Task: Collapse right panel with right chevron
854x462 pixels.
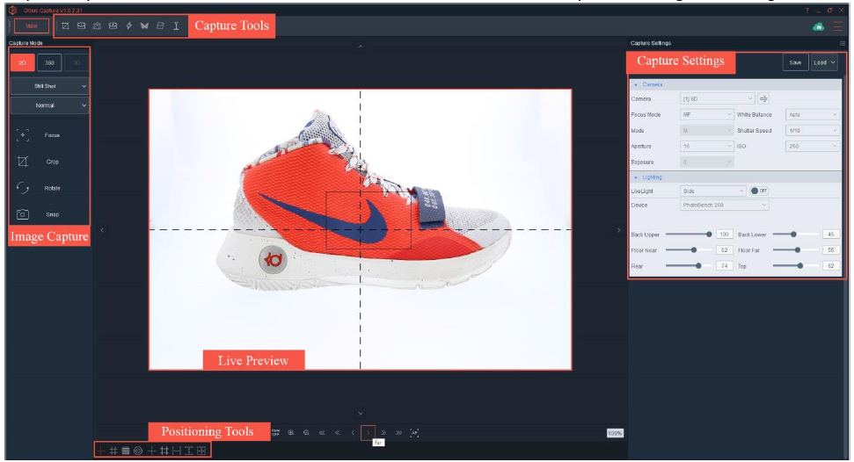Action: coord(618,230)
